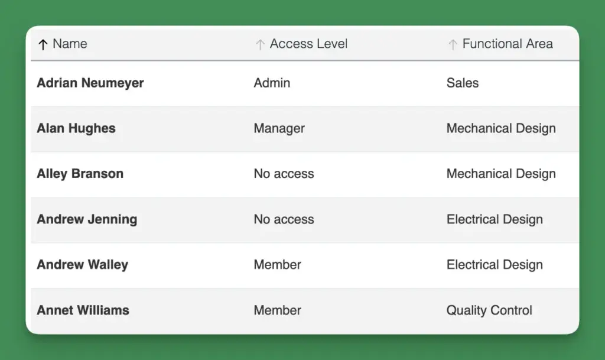Open Alley Branson's entry

(80, 174)
